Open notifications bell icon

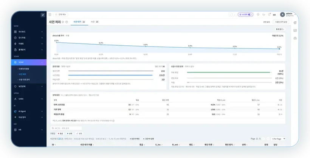click(269, 14)
